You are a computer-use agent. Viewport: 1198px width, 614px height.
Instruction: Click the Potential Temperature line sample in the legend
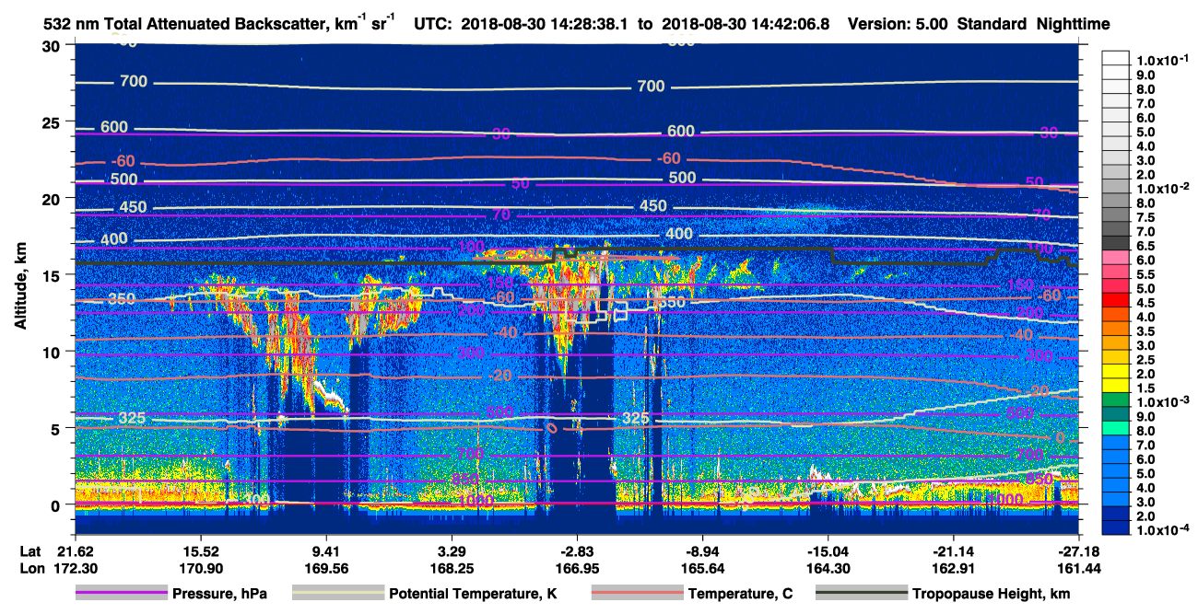click(337, 593)
